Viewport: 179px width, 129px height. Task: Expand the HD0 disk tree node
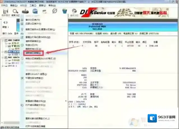click(2, 40)
